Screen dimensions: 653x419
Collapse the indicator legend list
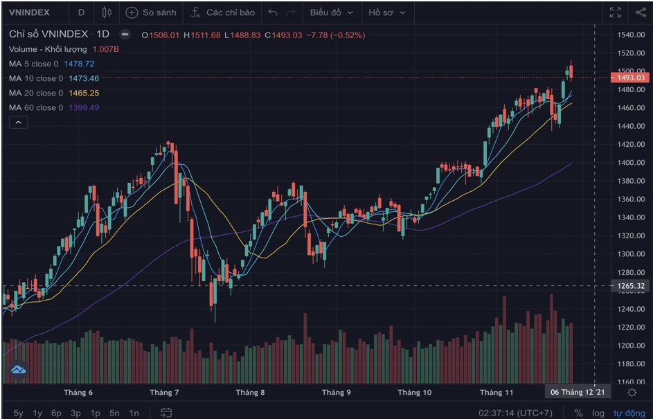coord(18,123)
